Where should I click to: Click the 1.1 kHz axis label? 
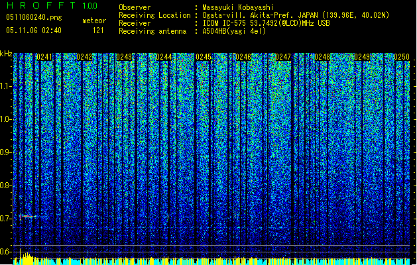point(5,86)
